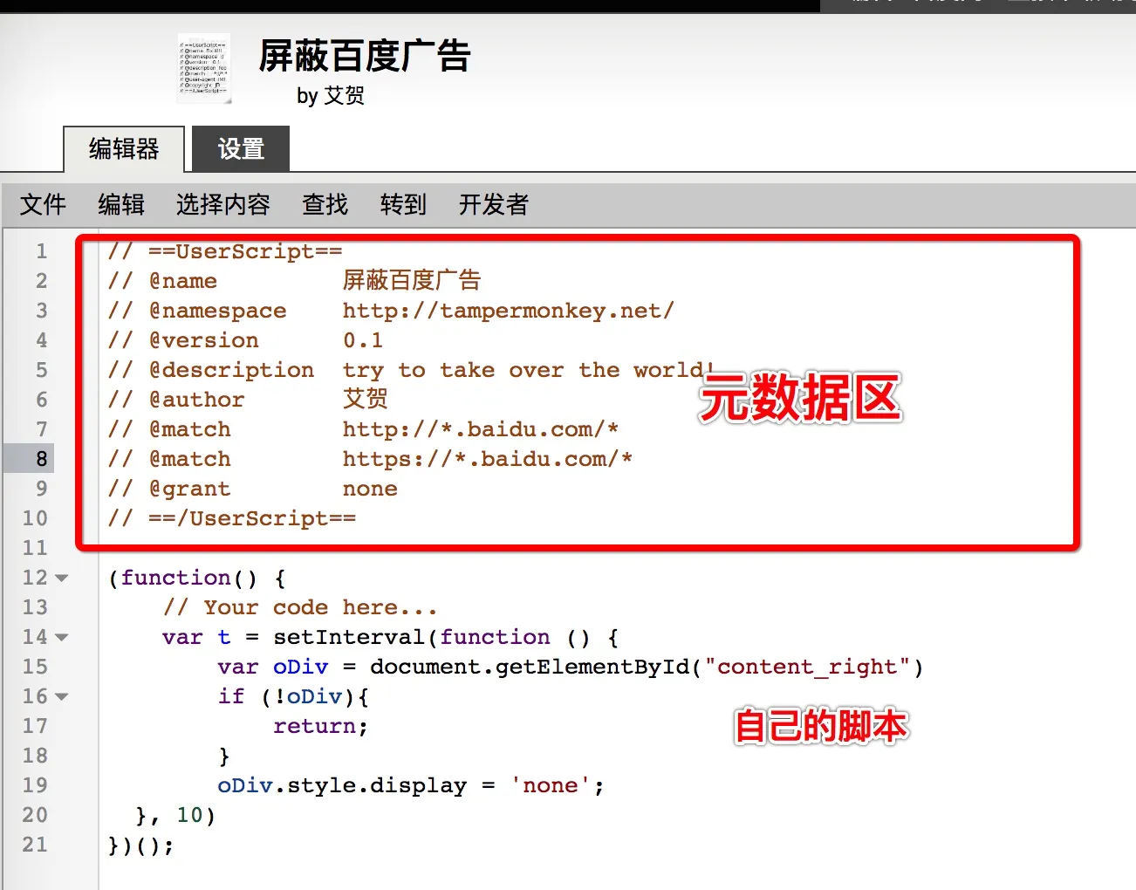1136x890 pixels.
Task: Switch to the 编辑器 tab
Action: pos(124,149)
